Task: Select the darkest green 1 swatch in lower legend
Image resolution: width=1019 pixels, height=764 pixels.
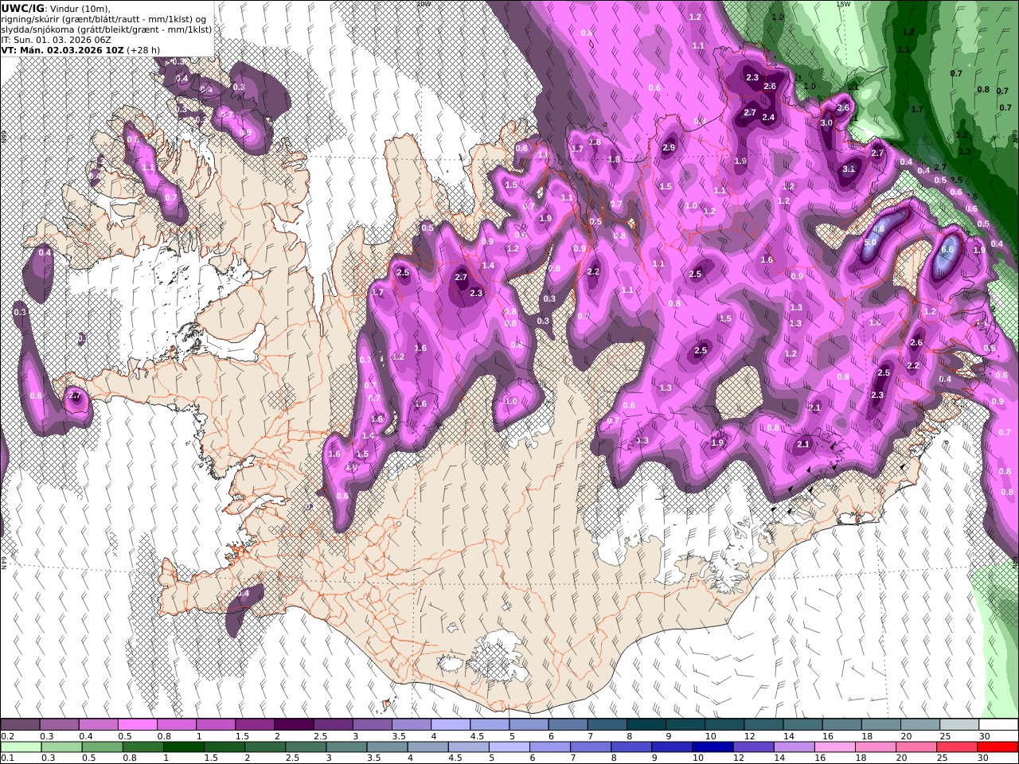Action: [183, 746]
